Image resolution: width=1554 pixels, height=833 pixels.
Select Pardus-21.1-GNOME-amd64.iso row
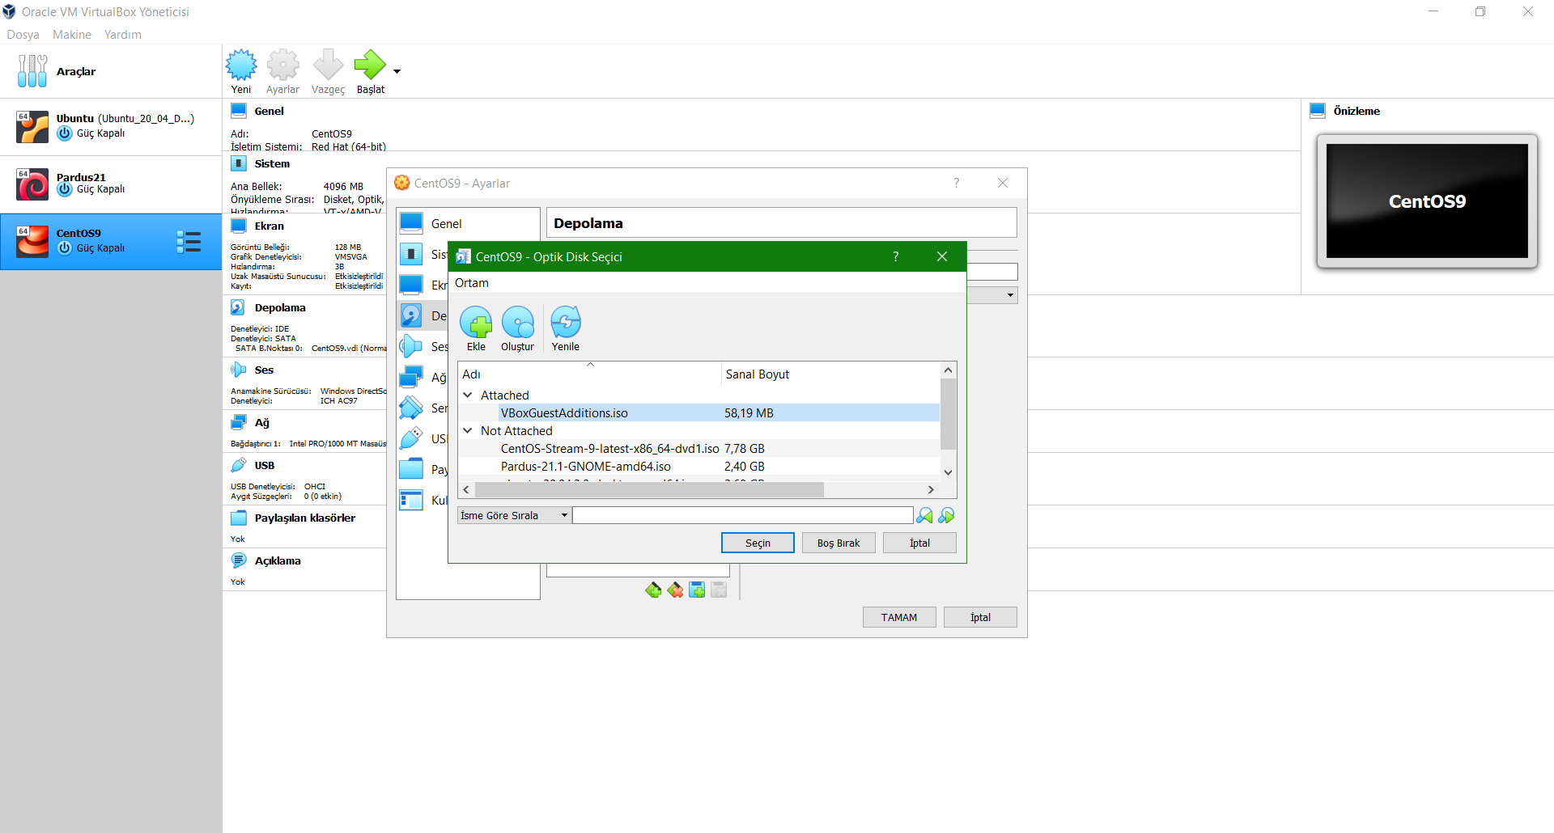[x=699, y=466]
